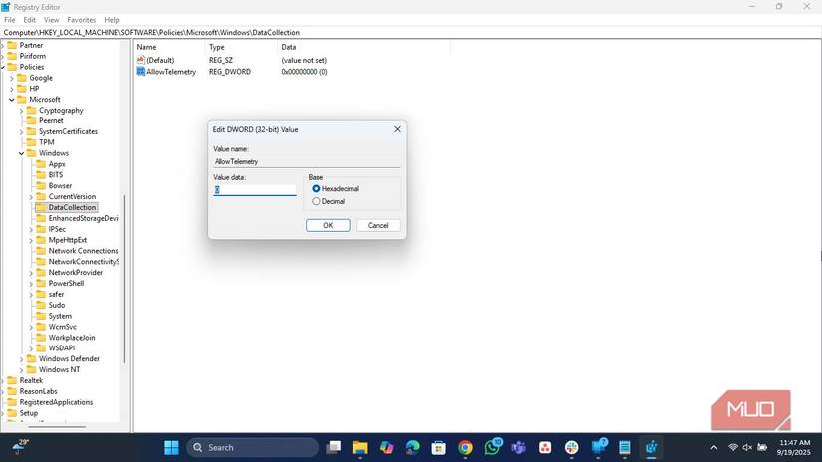Open Slack from taskbar
Viewport: 822px width, 462px height.
[572, 447]
